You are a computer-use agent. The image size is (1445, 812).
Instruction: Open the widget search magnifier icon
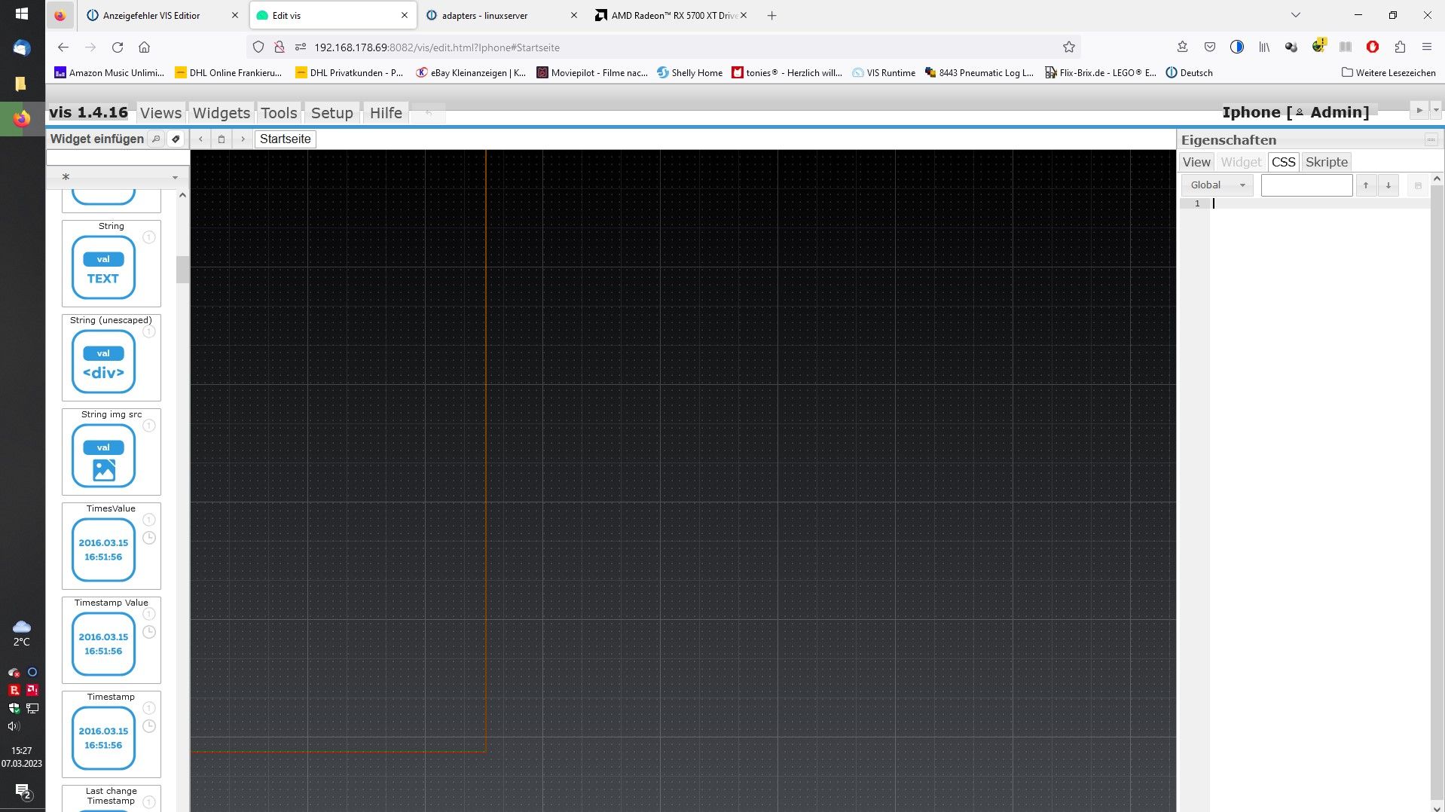pyautogui.click(x=155, y=139)
